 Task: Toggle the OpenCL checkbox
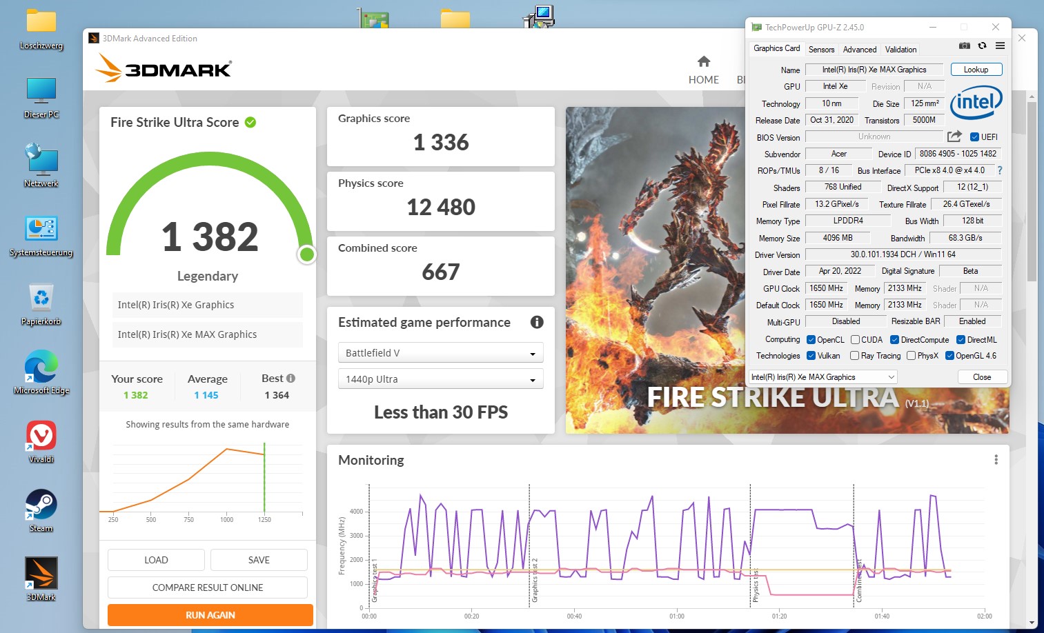(x=811, y=339)
